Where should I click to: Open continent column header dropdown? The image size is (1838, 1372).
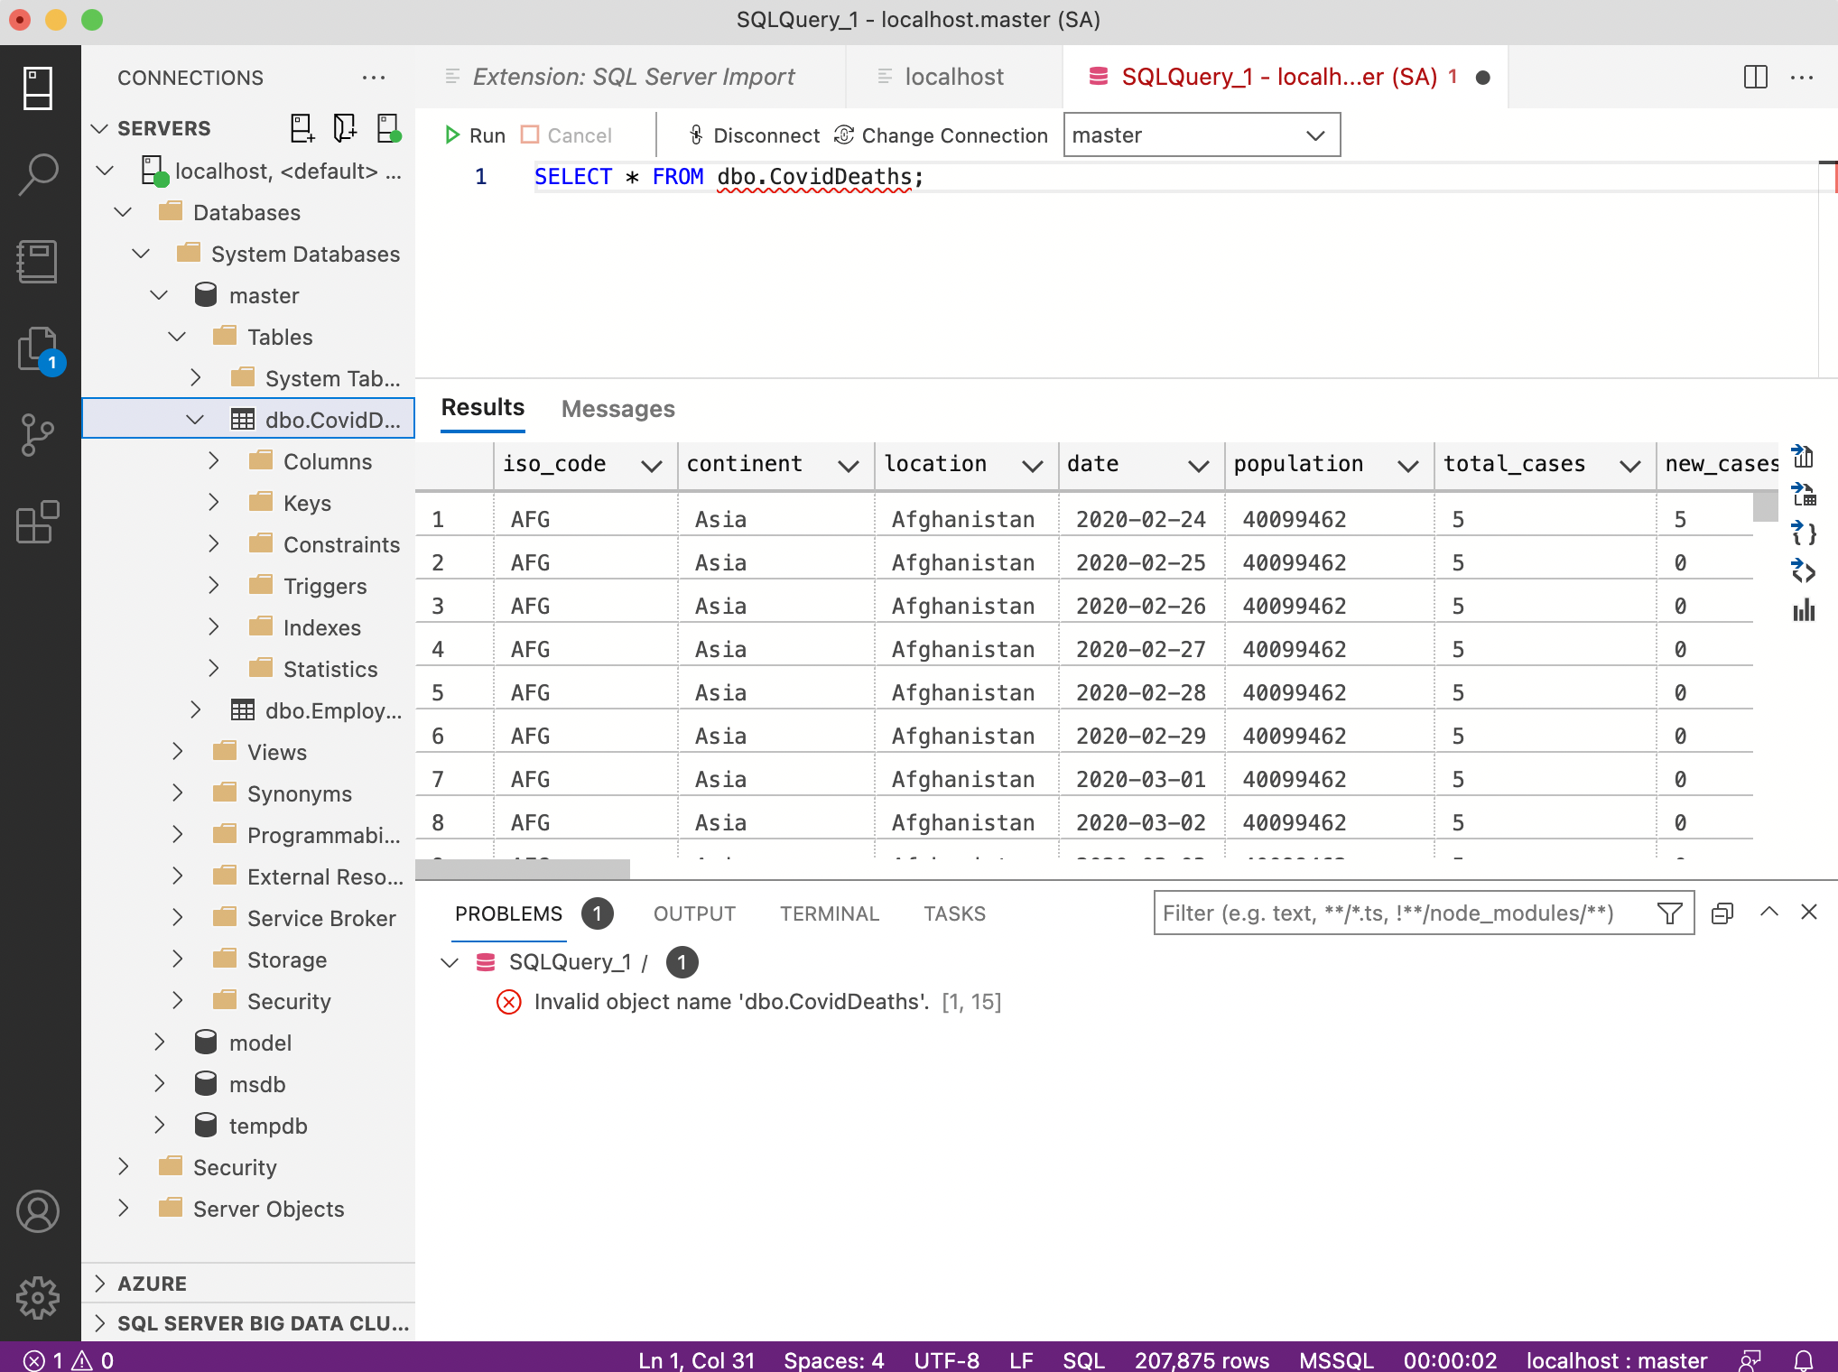pyautogui.click(x=849, y=466)
